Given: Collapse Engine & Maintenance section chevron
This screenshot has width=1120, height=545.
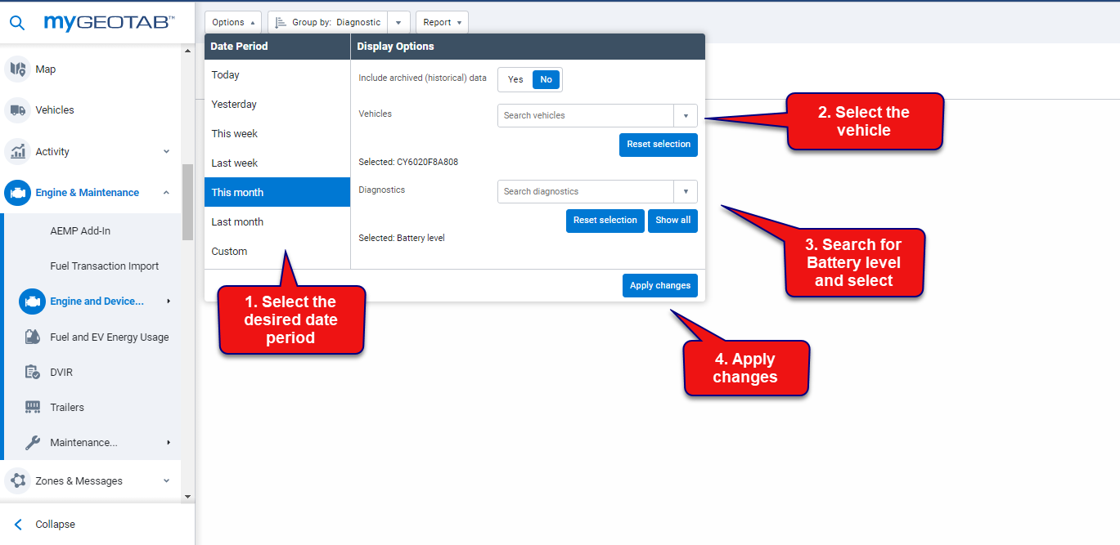Looking at the screenshot, I should click(x=166, y=193).
